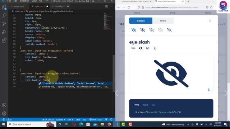
Task: Show previous icon with left arrow
Action: tap(117, 93)
